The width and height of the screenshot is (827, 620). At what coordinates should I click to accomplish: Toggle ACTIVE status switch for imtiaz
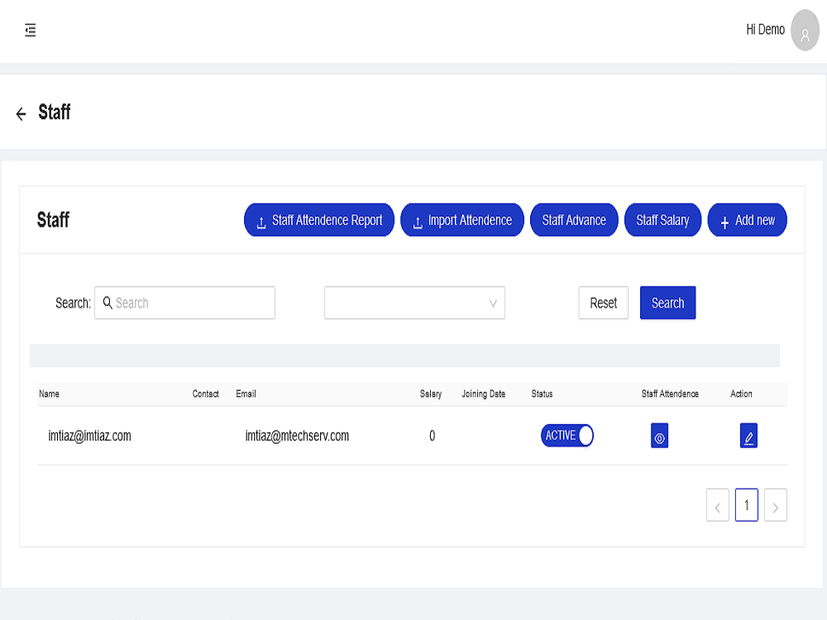[x=567, y=436]
